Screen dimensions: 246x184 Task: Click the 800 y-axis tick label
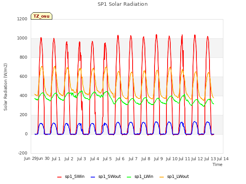point(23,57)
